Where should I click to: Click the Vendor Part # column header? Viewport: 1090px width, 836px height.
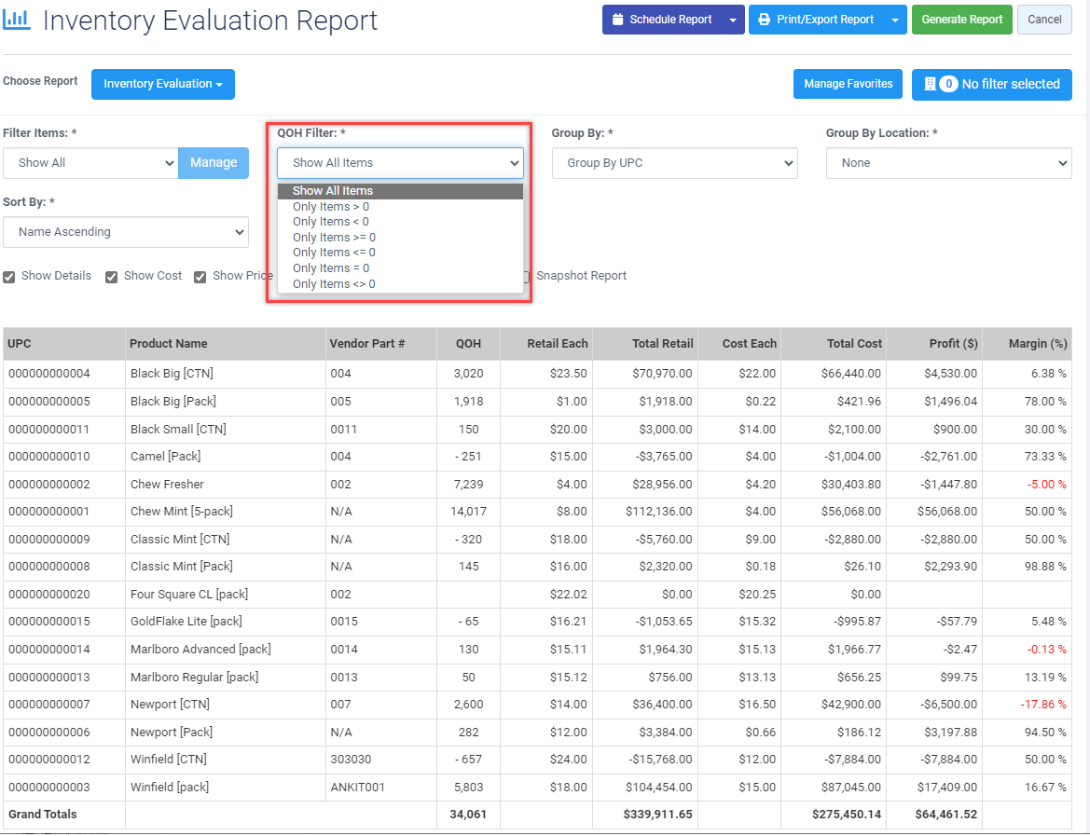point(381,344)
